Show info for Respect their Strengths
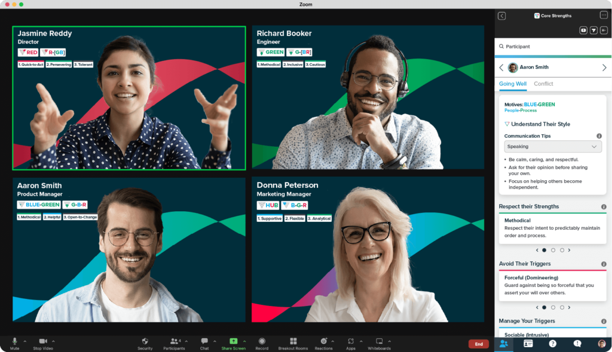The width and height of the screenshot is (612, 352). (604, 206)
